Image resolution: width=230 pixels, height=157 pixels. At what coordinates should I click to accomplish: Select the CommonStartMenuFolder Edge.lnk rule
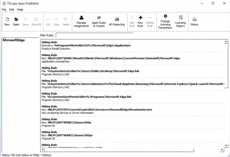point(133,97)
